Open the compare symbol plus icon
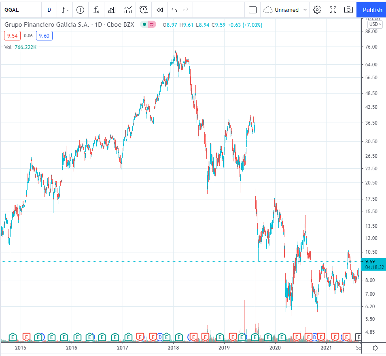Image resolution: width=386 pixels, height=356 pixels. (x=81, y=10)
